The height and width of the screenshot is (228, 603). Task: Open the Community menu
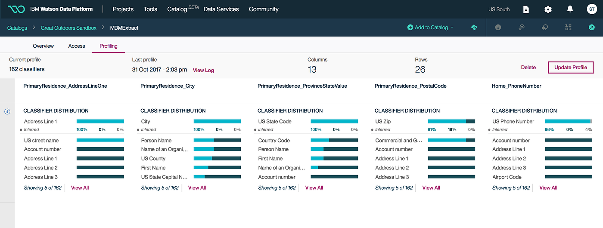coord(264,9)
